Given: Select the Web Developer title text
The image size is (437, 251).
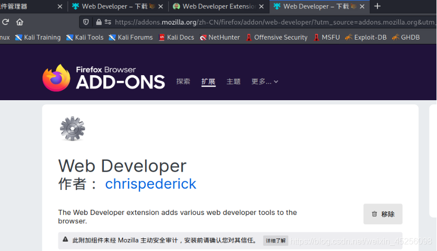Looking at the screenshot, I should click(122, 166).
